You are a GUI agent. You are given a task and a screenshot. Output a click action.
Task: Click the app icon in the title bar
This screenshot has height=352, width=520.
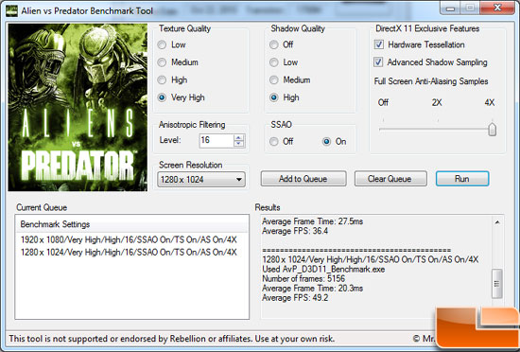11,11
